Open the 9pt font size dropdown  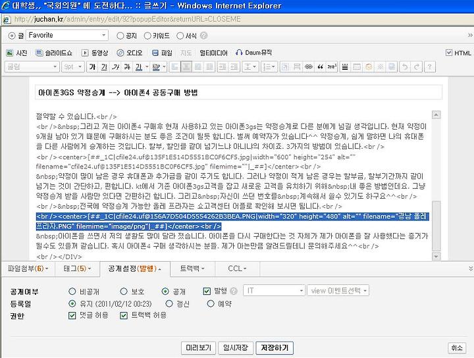click(x=72, y=66)
